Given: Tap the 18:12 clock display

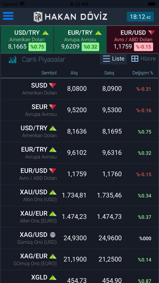Looking at the screenshot, I should 140,17.
